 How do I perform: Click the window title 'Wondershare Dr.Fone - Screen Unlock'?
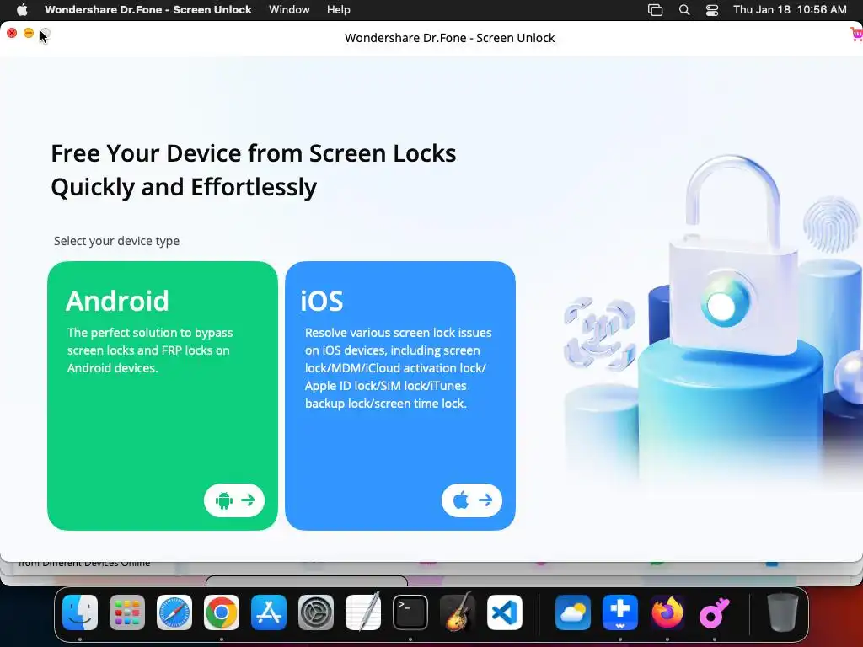click(450, 38)
